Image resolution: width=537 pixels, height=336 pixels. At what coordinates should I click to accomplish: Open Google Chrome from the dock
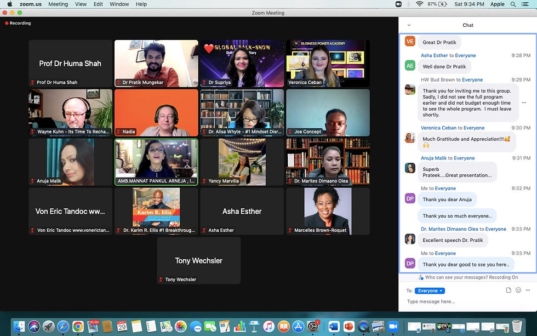pos(78,327)
